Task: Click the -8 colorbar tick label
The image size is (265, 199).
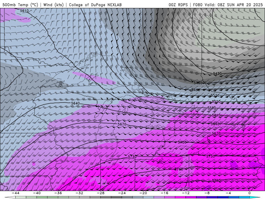Action: 207,193
